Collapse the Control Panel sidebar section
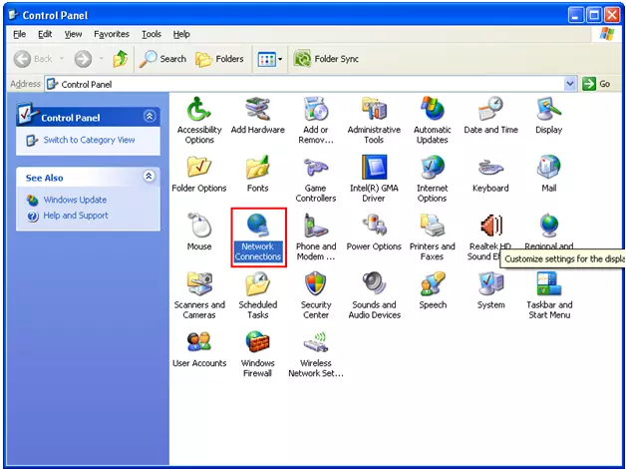626x469 pixels. (x=150, y=116)
